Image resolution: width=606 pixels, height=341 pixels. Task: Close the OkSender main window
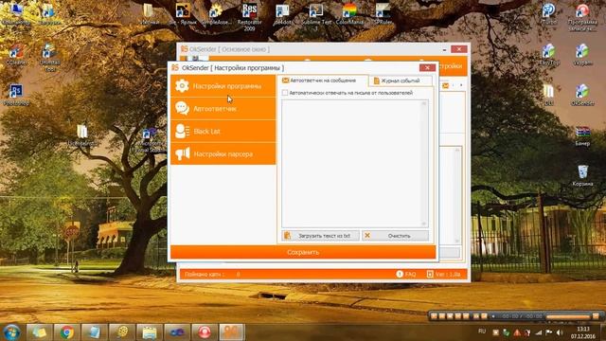[x=458, y=49]
